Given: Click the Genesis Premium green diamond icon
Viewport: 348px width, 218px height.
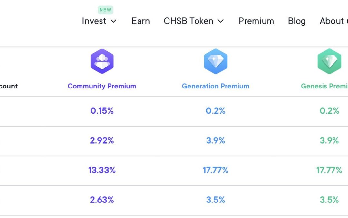Looking at the screenshot, I should 329,61.
